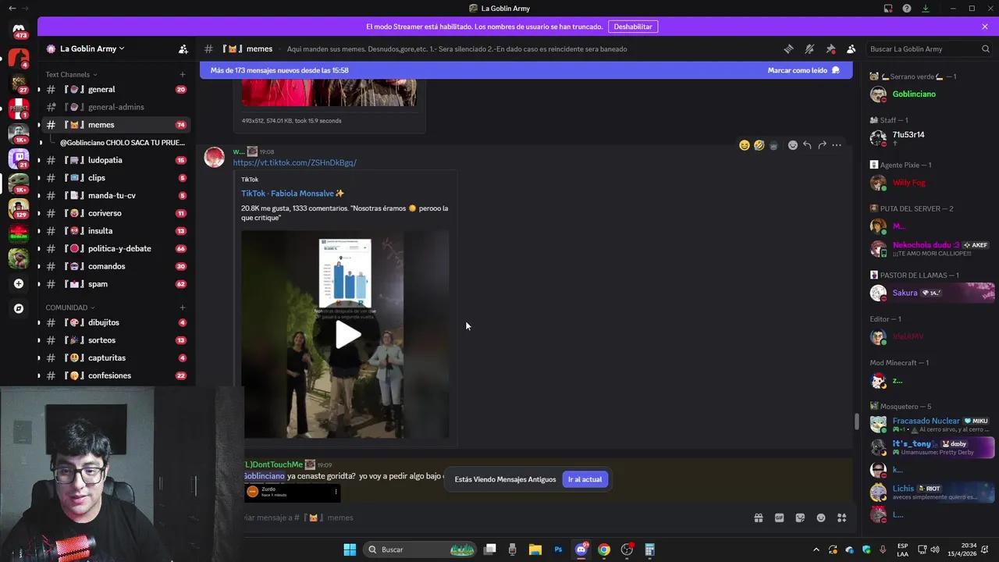The image size is (999, 562).
Task: Open more options for the TikTok message
Action: (x=837, y=145)
